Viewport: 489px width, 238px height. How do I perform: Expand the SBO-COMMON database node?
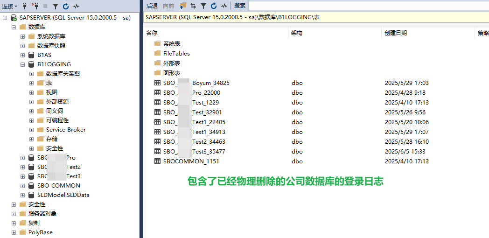point(22,186)
